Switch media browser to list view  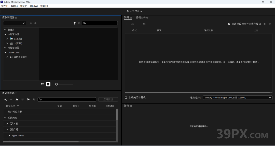coord(43,84)
